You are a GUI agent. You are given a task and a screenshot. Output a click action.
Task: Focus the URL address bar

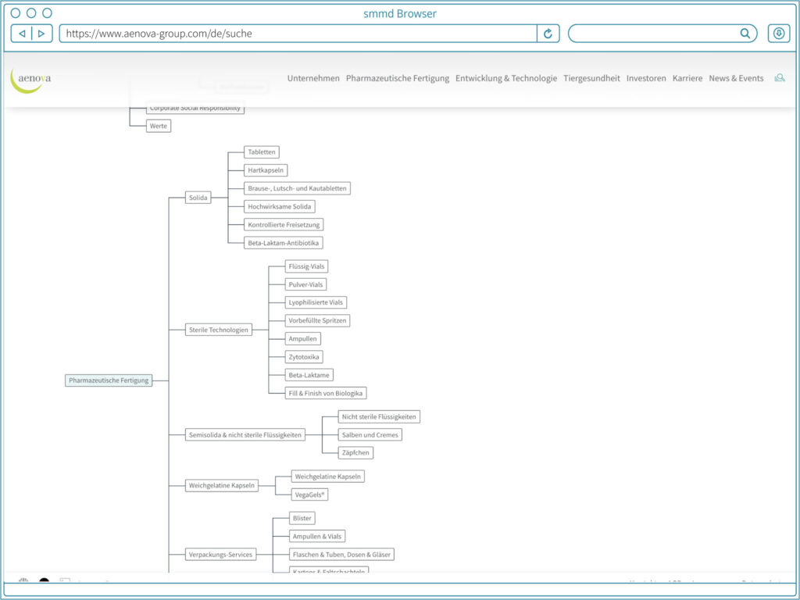298,34
